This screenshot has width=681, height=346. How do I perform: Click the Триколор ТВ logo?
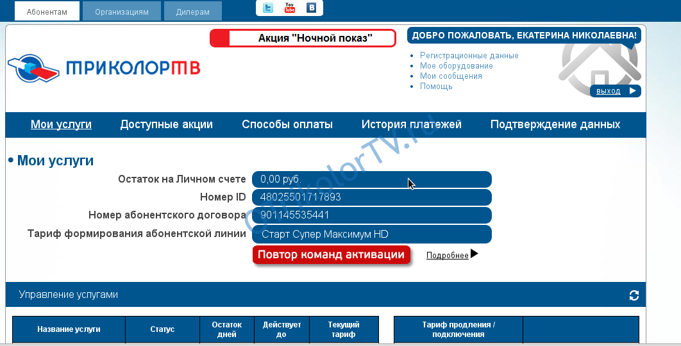coord(104,69)
